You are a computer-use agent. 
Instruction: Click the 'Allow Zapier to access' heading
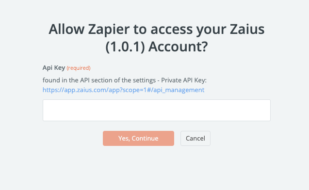coord(157,30)
